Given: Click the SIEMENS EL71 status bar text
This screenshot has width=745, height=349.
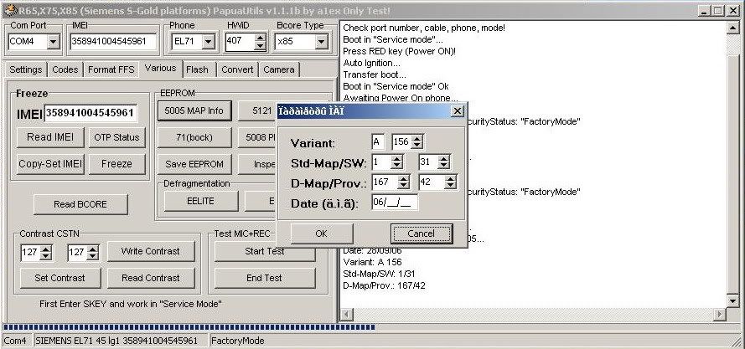Looking at the screenshot, I should [x=116, y=341].
